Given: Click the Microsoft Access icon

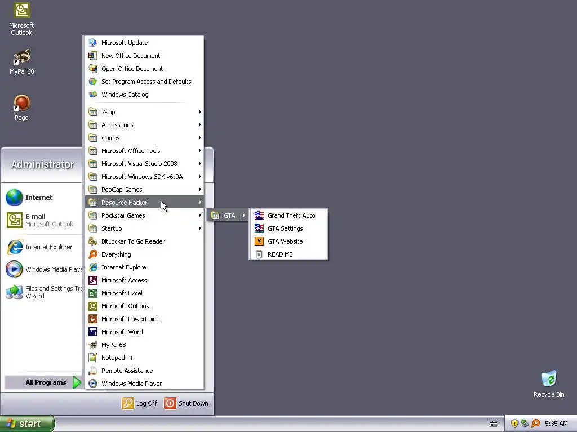Looking at the screenshot, I should 93,280.
